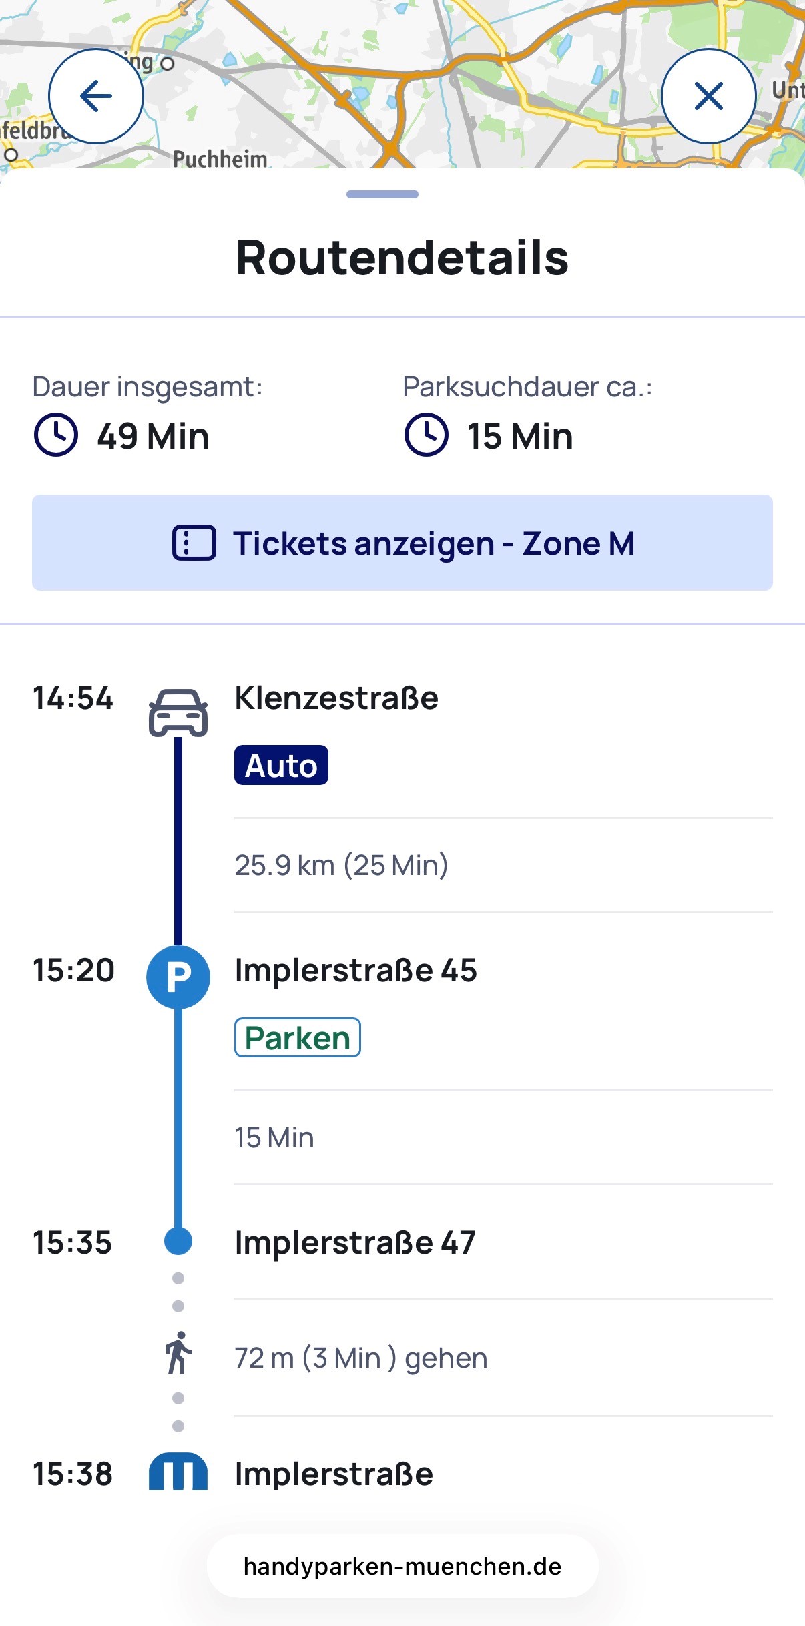Image resolution: width=805 pixels, height=1626 pixels.
Task: Tap the 72 m walking segment
Action: coord(361,1358)
